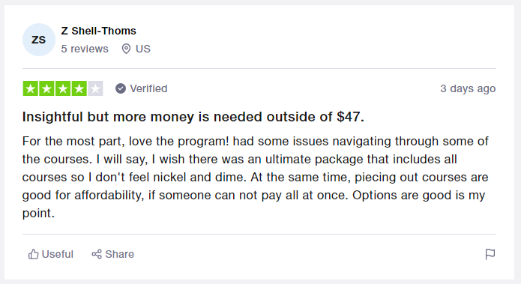Screen dimensions: 521x284
Task: Click the grey fifth rating star
Action: tap(95, 88)
